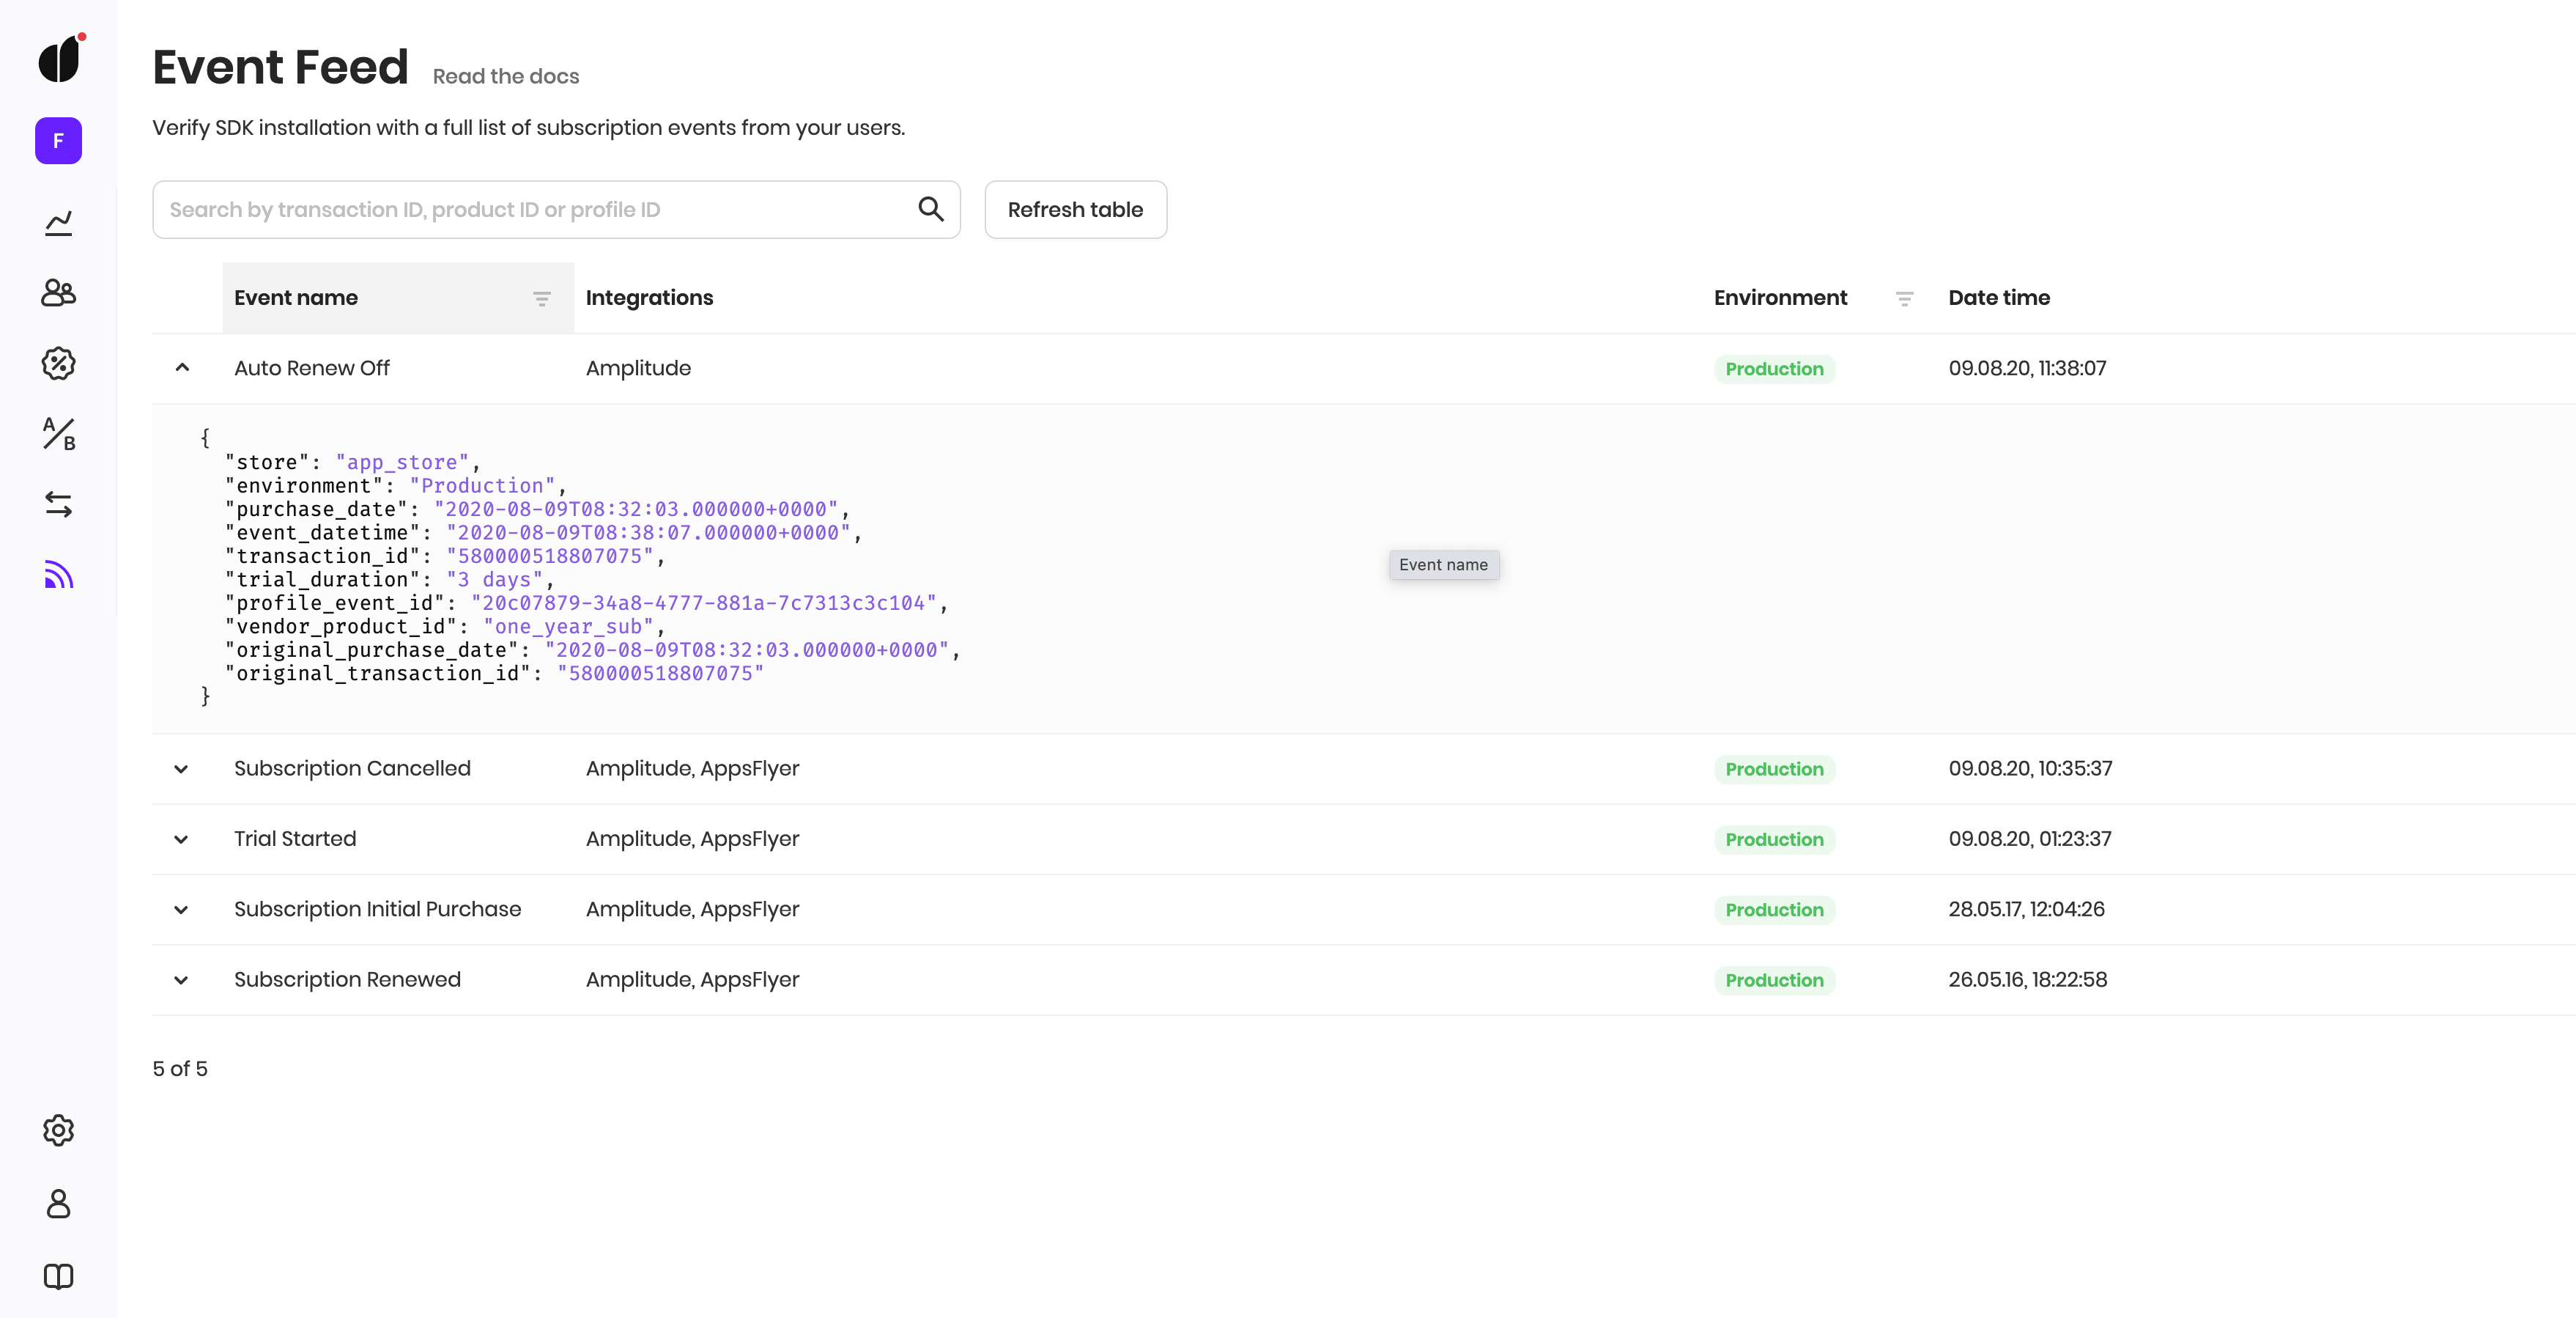
Task: Open the account profile icon
Action: point(59,1203)
